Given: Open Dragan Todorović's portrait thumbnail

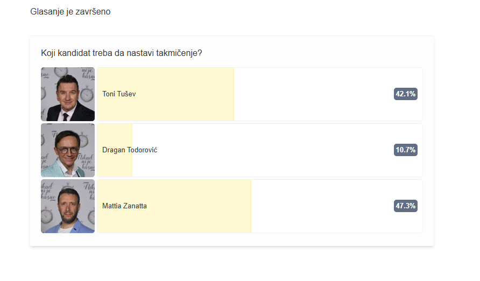Looking at the screenshot, I should pyautogui.click(x=68, y=150).
